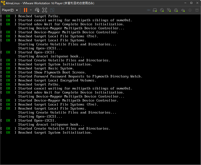
Task: Toggle the hard disk device icon
Action: 155,10
